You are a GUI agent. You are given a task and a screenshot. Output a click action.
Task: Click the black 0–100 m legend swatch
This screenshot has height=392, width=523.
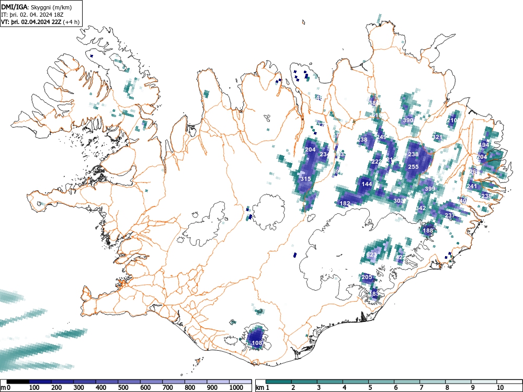[x=18, y=382]
